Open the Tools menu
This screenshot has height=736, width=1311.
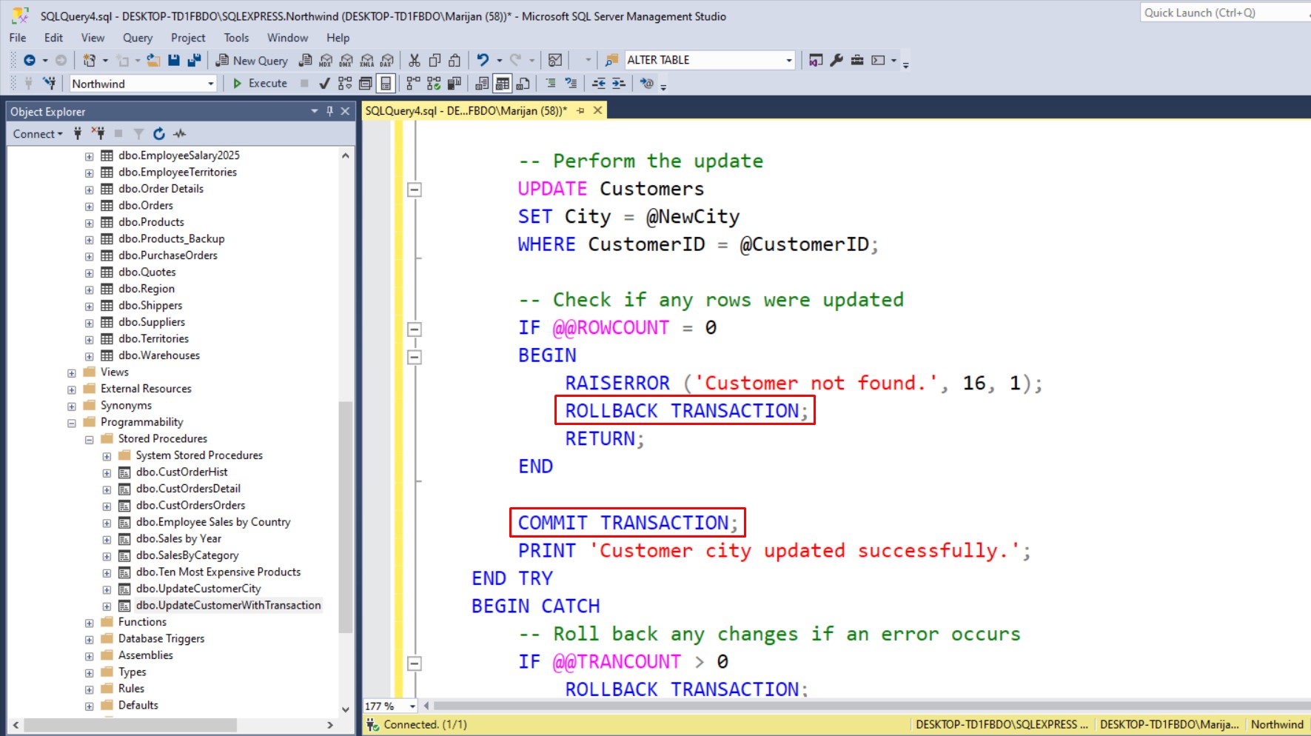(x=236, y=38)
